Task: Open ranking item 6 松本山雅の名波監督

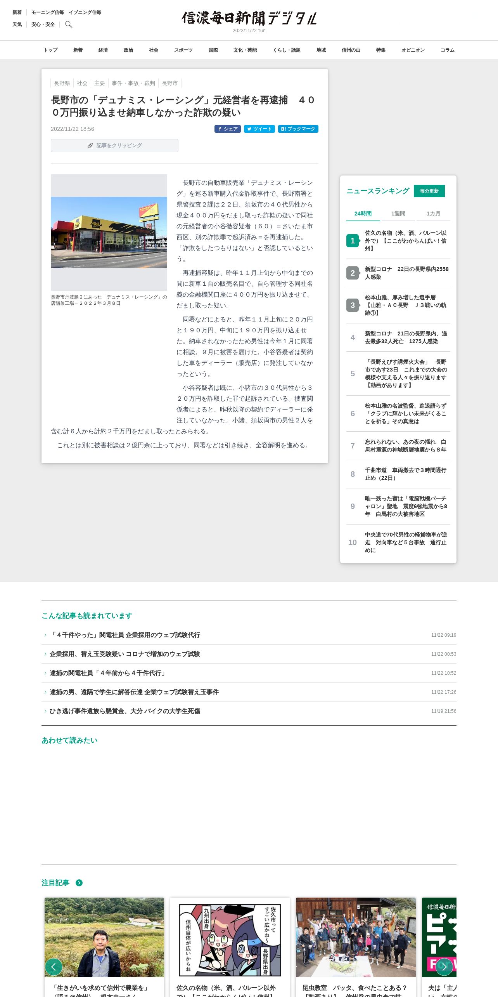Action: tap(398, 413)
